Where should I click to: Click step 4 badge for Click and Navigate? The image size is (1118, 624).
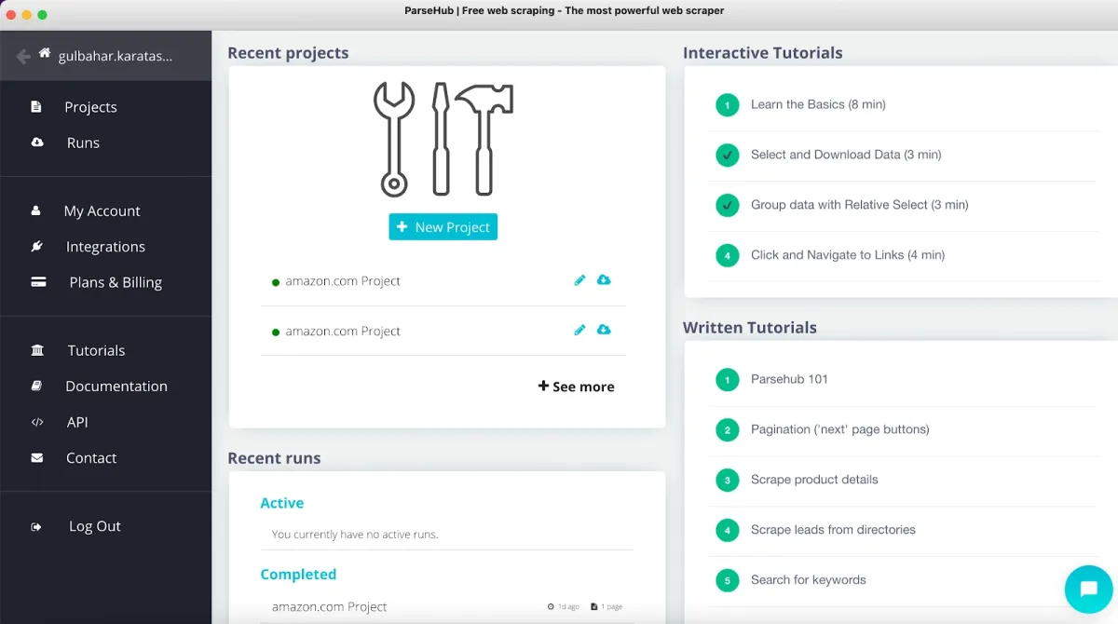pos(728,256)
